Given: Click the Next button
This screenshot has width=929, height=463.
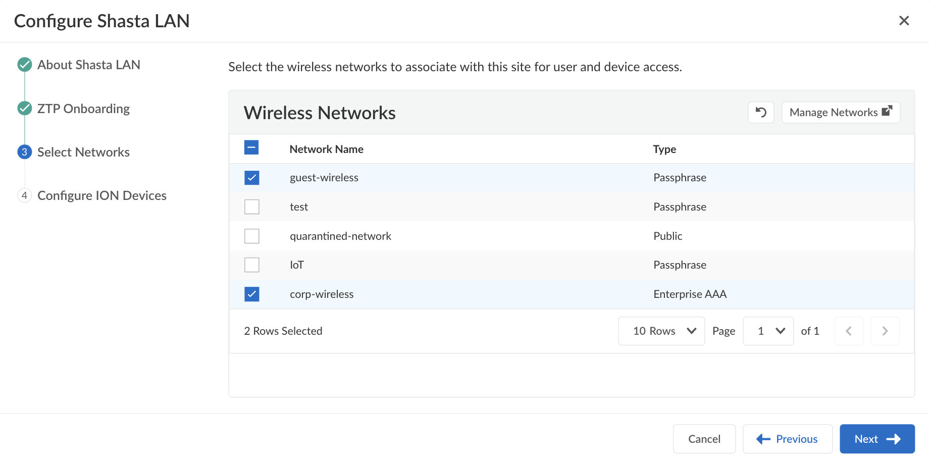Looking at the screenshot, I should pyautogui.click(x=877, y=439).
